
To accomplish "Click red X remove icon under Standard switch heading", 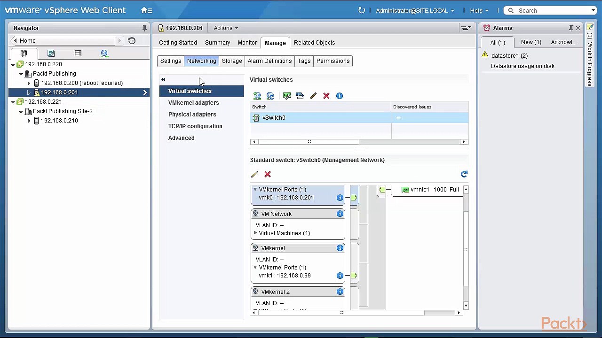I will click(x=268, y=174).
